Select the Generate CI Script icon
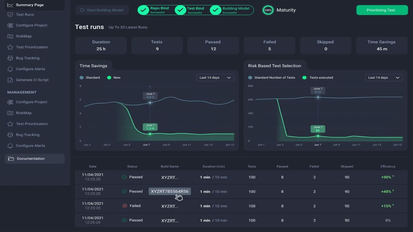413x232 pixels. [x=11, y=80]
